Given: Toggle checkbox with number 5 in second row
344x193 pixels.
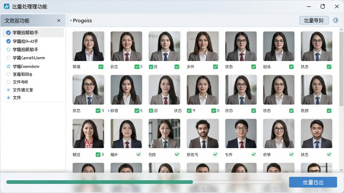Looking at the screenshot, I should coord(214,111).
